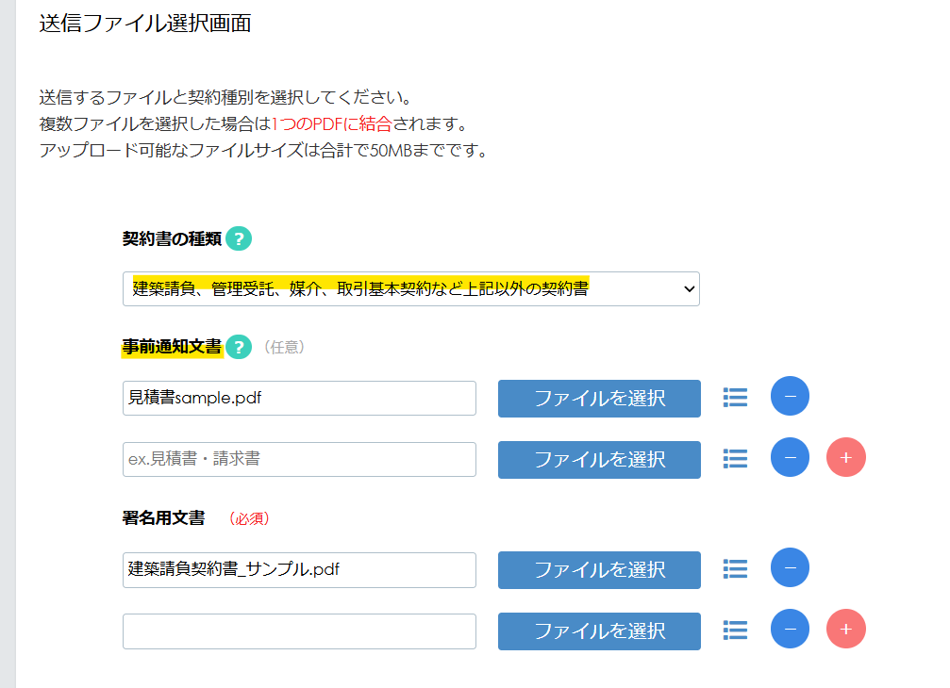Click the 署名用文書 label

(163, 518)
